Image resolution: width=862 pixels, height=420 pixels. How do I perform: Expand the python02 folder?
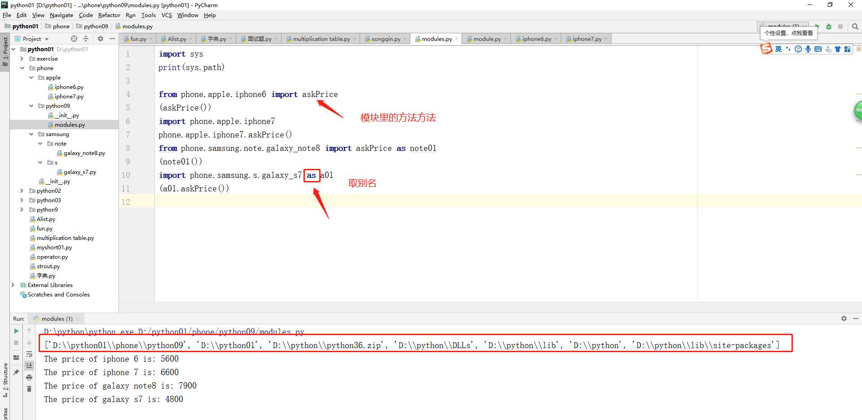[x=22, y=191]
